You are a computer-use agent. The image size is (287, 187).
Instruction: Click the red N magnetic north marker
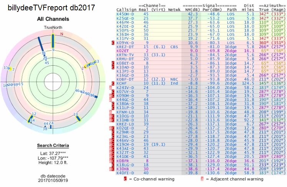pos(61,33)
